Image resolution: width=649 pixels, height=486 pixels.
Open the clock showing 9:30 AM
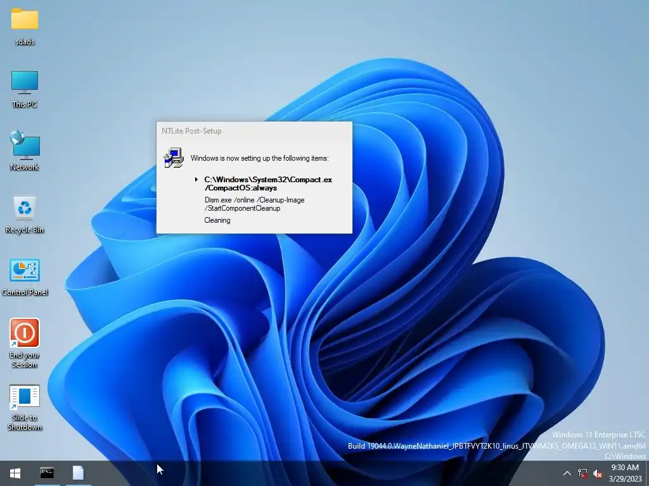[625, 473]
